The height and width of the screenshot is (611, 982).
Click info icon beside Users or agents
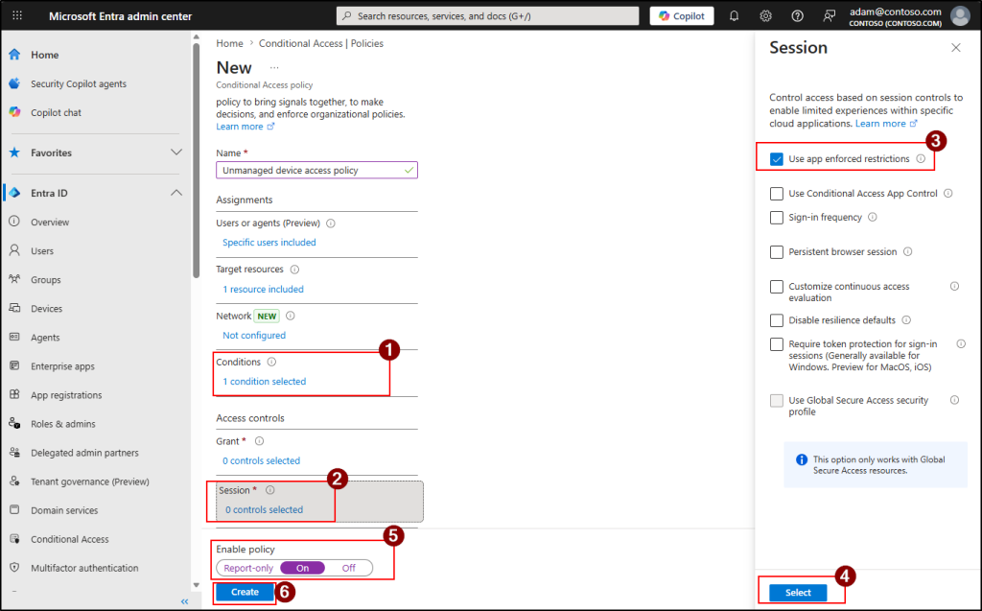(331, 223)
